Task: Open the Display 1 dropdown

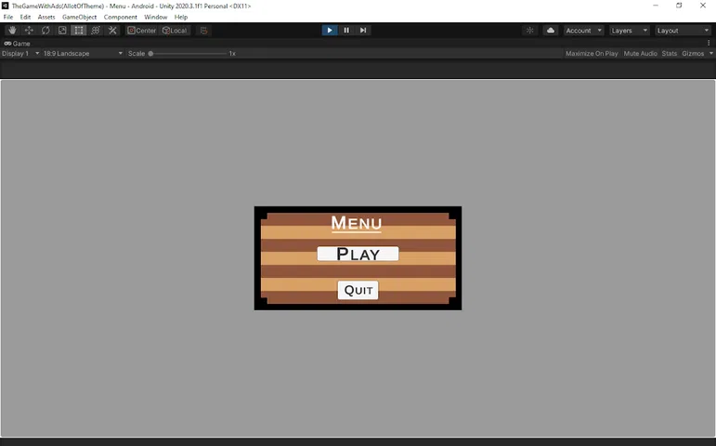Action: 20,54
